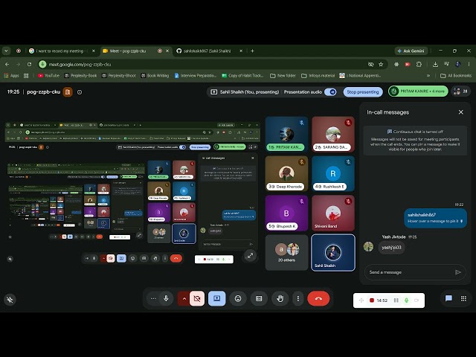Click Stop presenting button

pyautogui.click(x=363, y=91)
